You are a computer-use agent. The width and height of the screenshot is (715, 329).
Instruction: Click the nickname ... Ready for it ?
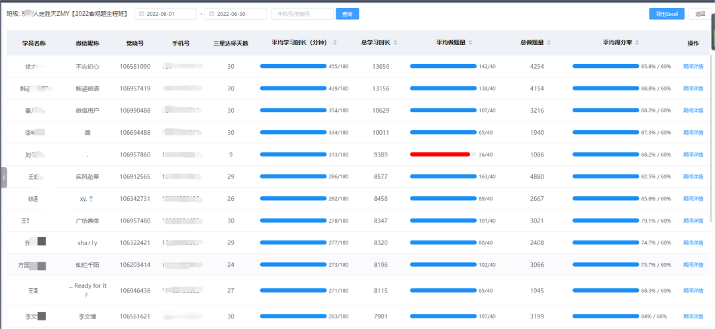pyautogui.click(x=87, y=290)
